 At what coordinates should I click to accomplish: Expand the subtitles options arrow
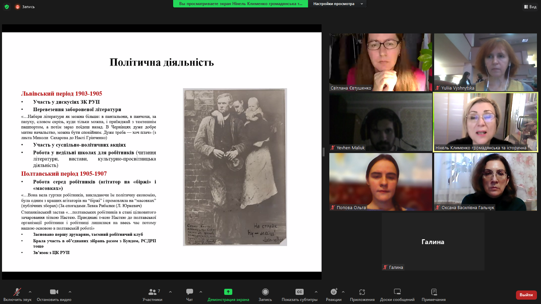coord(316,292)
